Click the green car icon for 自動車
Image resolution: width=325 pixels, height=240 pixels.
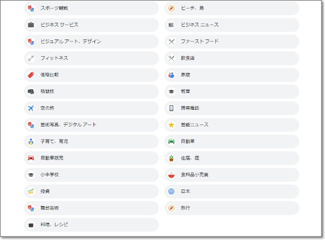tap(172, 141)
